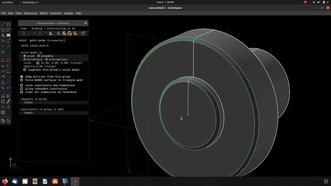Choose the text (A) sketch tool
331x186 pixels.
(3, 35)
